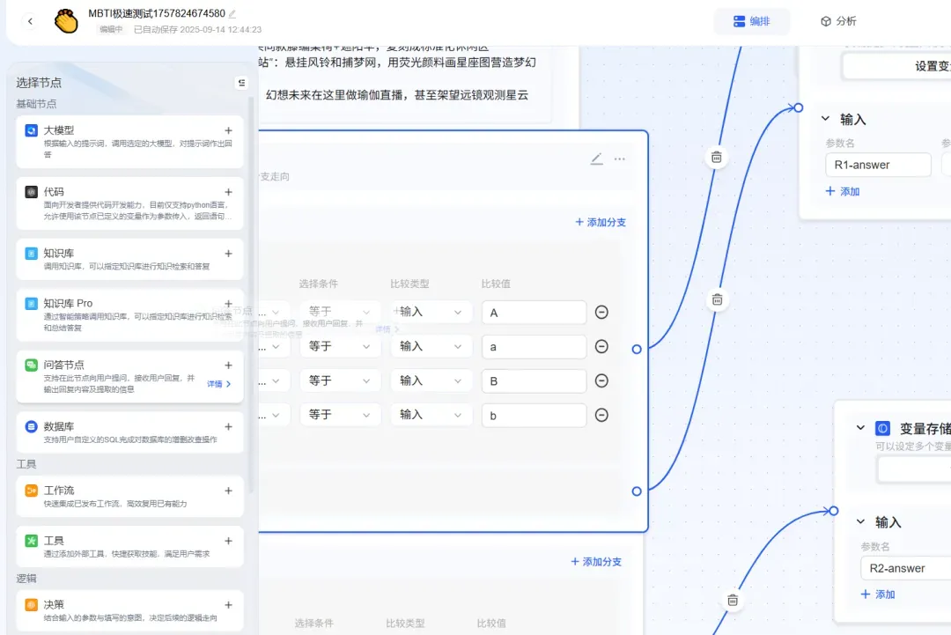This screenshot has height=635, width=951.
Task: Add a 知识库 node with plus
Action: (229, 254)
